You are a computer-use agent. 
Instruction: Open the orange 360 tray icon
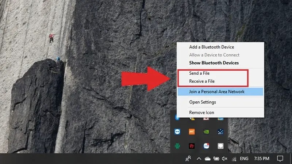tap(192, 132)
